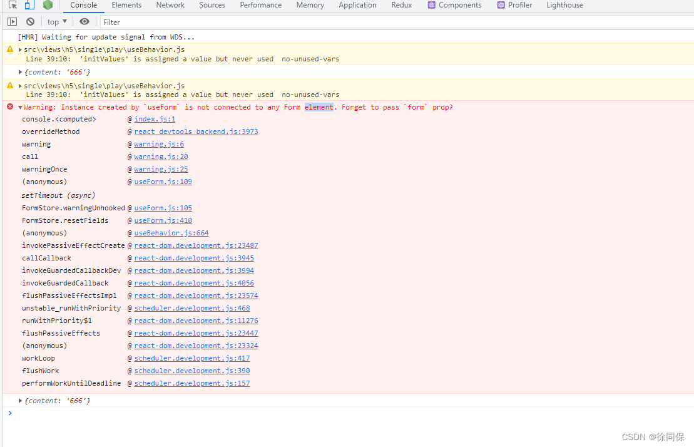Create a live expression with the eye icon
Viewport: 694px width, 447px height.
tap(84, 21)
